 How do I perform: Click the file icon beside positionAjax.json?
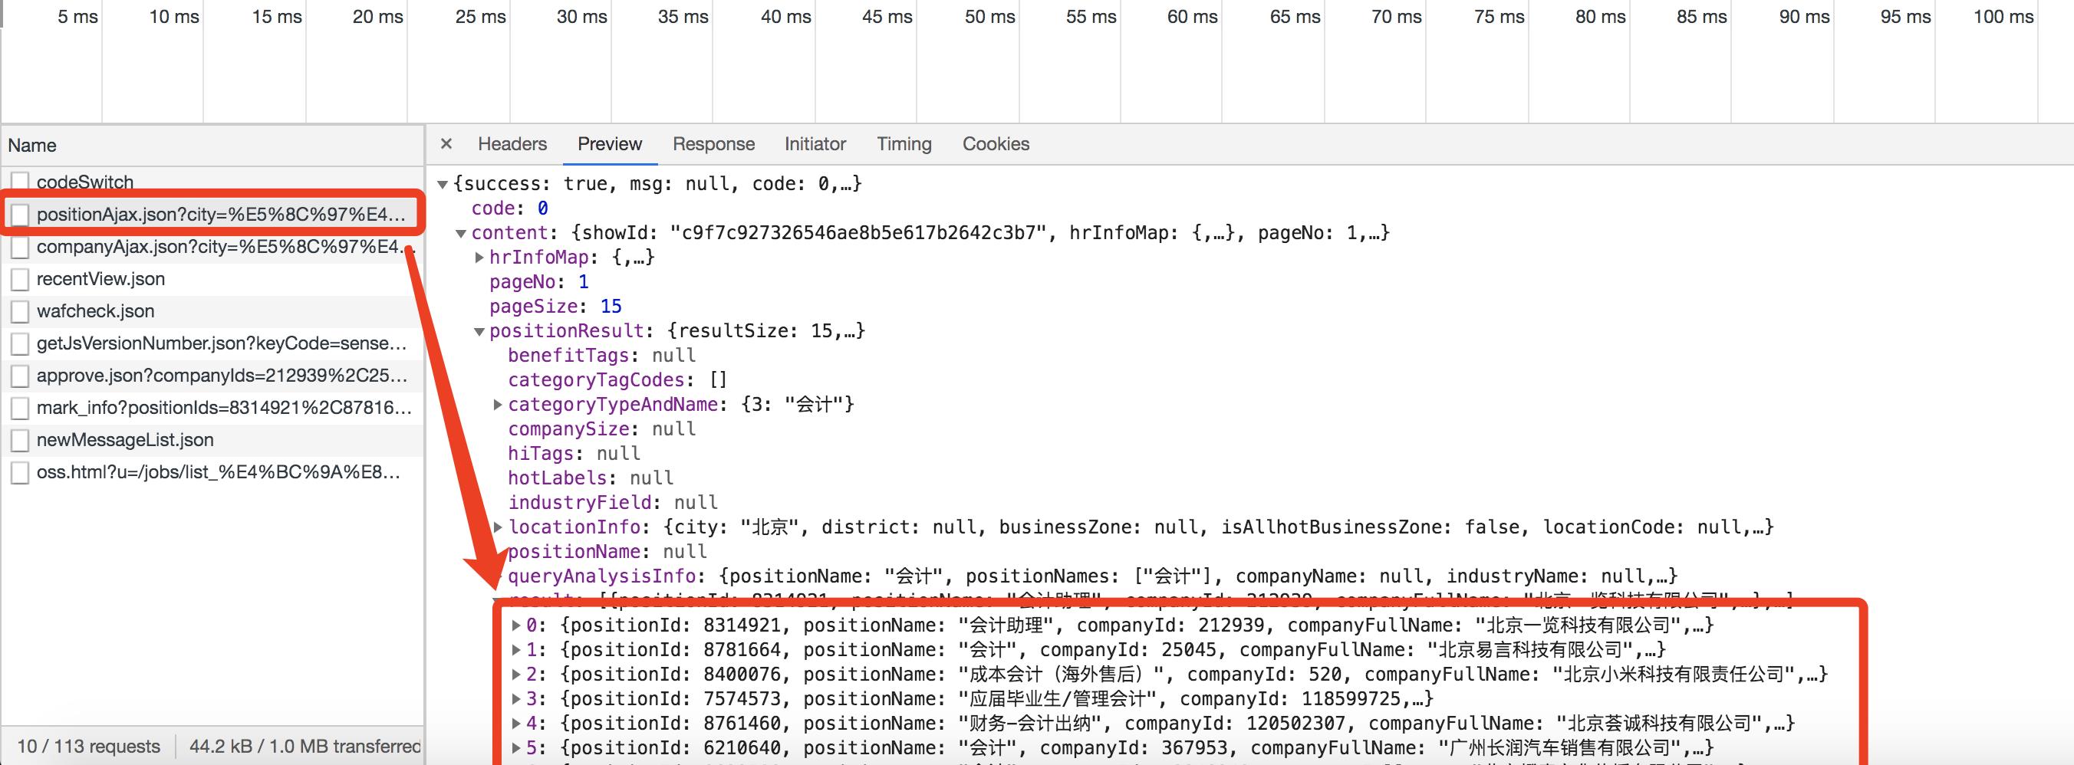(20, 215)
